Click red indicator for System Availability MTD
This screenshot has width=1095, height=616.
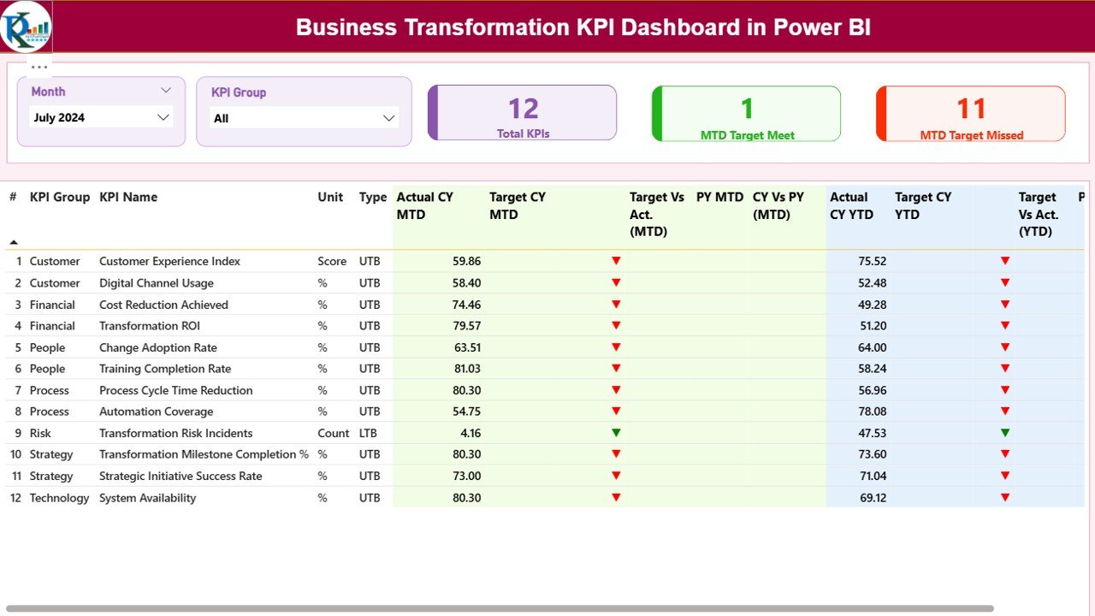pyautogui.click(x=617, y=497)
